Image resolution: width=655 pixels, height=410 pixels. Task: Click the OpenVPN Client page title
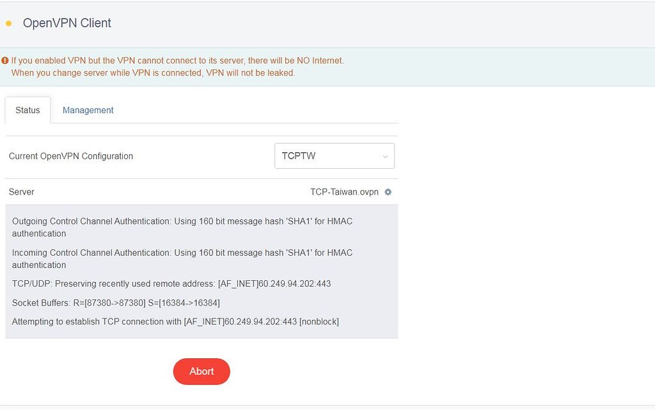point(67,22)
